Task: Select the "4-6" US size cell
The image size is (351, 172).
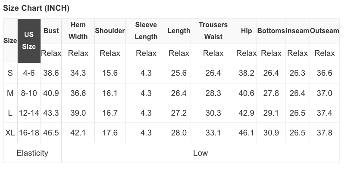Action: point(29,73)
